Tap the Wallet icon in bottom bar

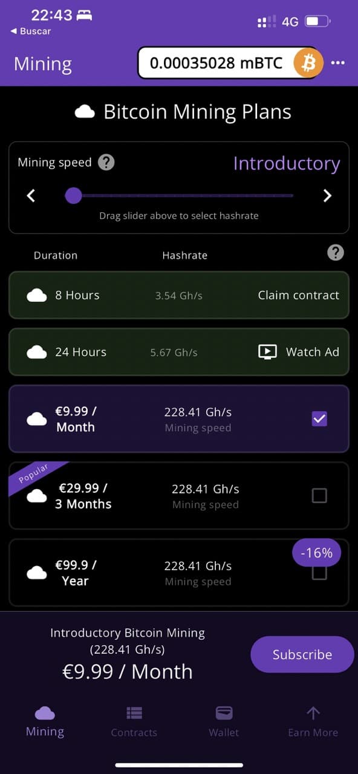(224, 713)
